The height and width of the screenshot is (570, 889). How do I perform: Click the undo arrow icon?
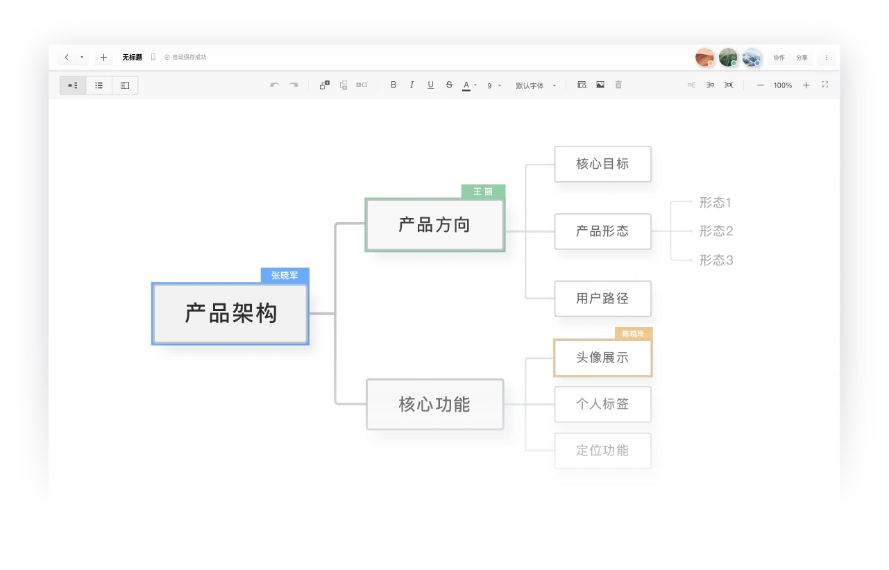[274, 85]
